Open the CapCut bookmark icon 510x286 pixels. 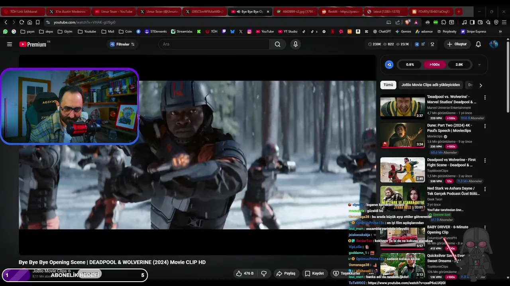click(367, 31)
